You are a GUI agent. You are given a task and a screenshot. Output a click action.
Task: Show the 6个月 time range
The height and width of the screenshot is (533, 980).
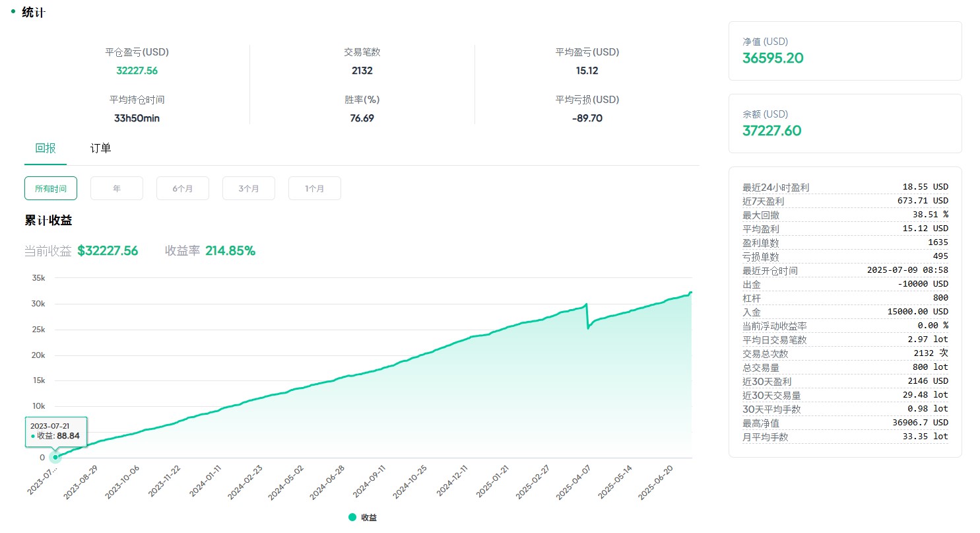183,188
